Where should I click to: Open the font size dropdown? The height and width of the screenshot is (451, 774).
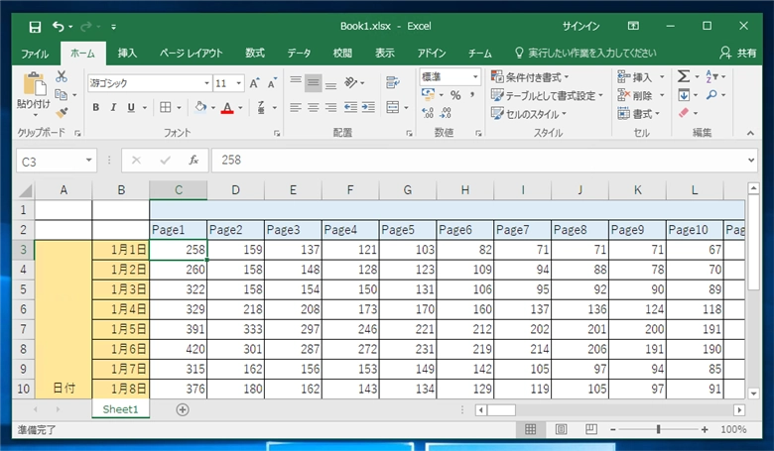[x=238, y=83]
